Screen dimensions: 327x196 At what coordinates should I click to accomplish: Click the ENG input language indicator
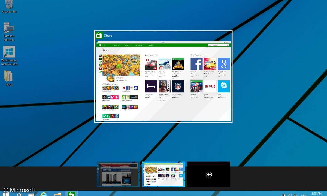(304, 195)
